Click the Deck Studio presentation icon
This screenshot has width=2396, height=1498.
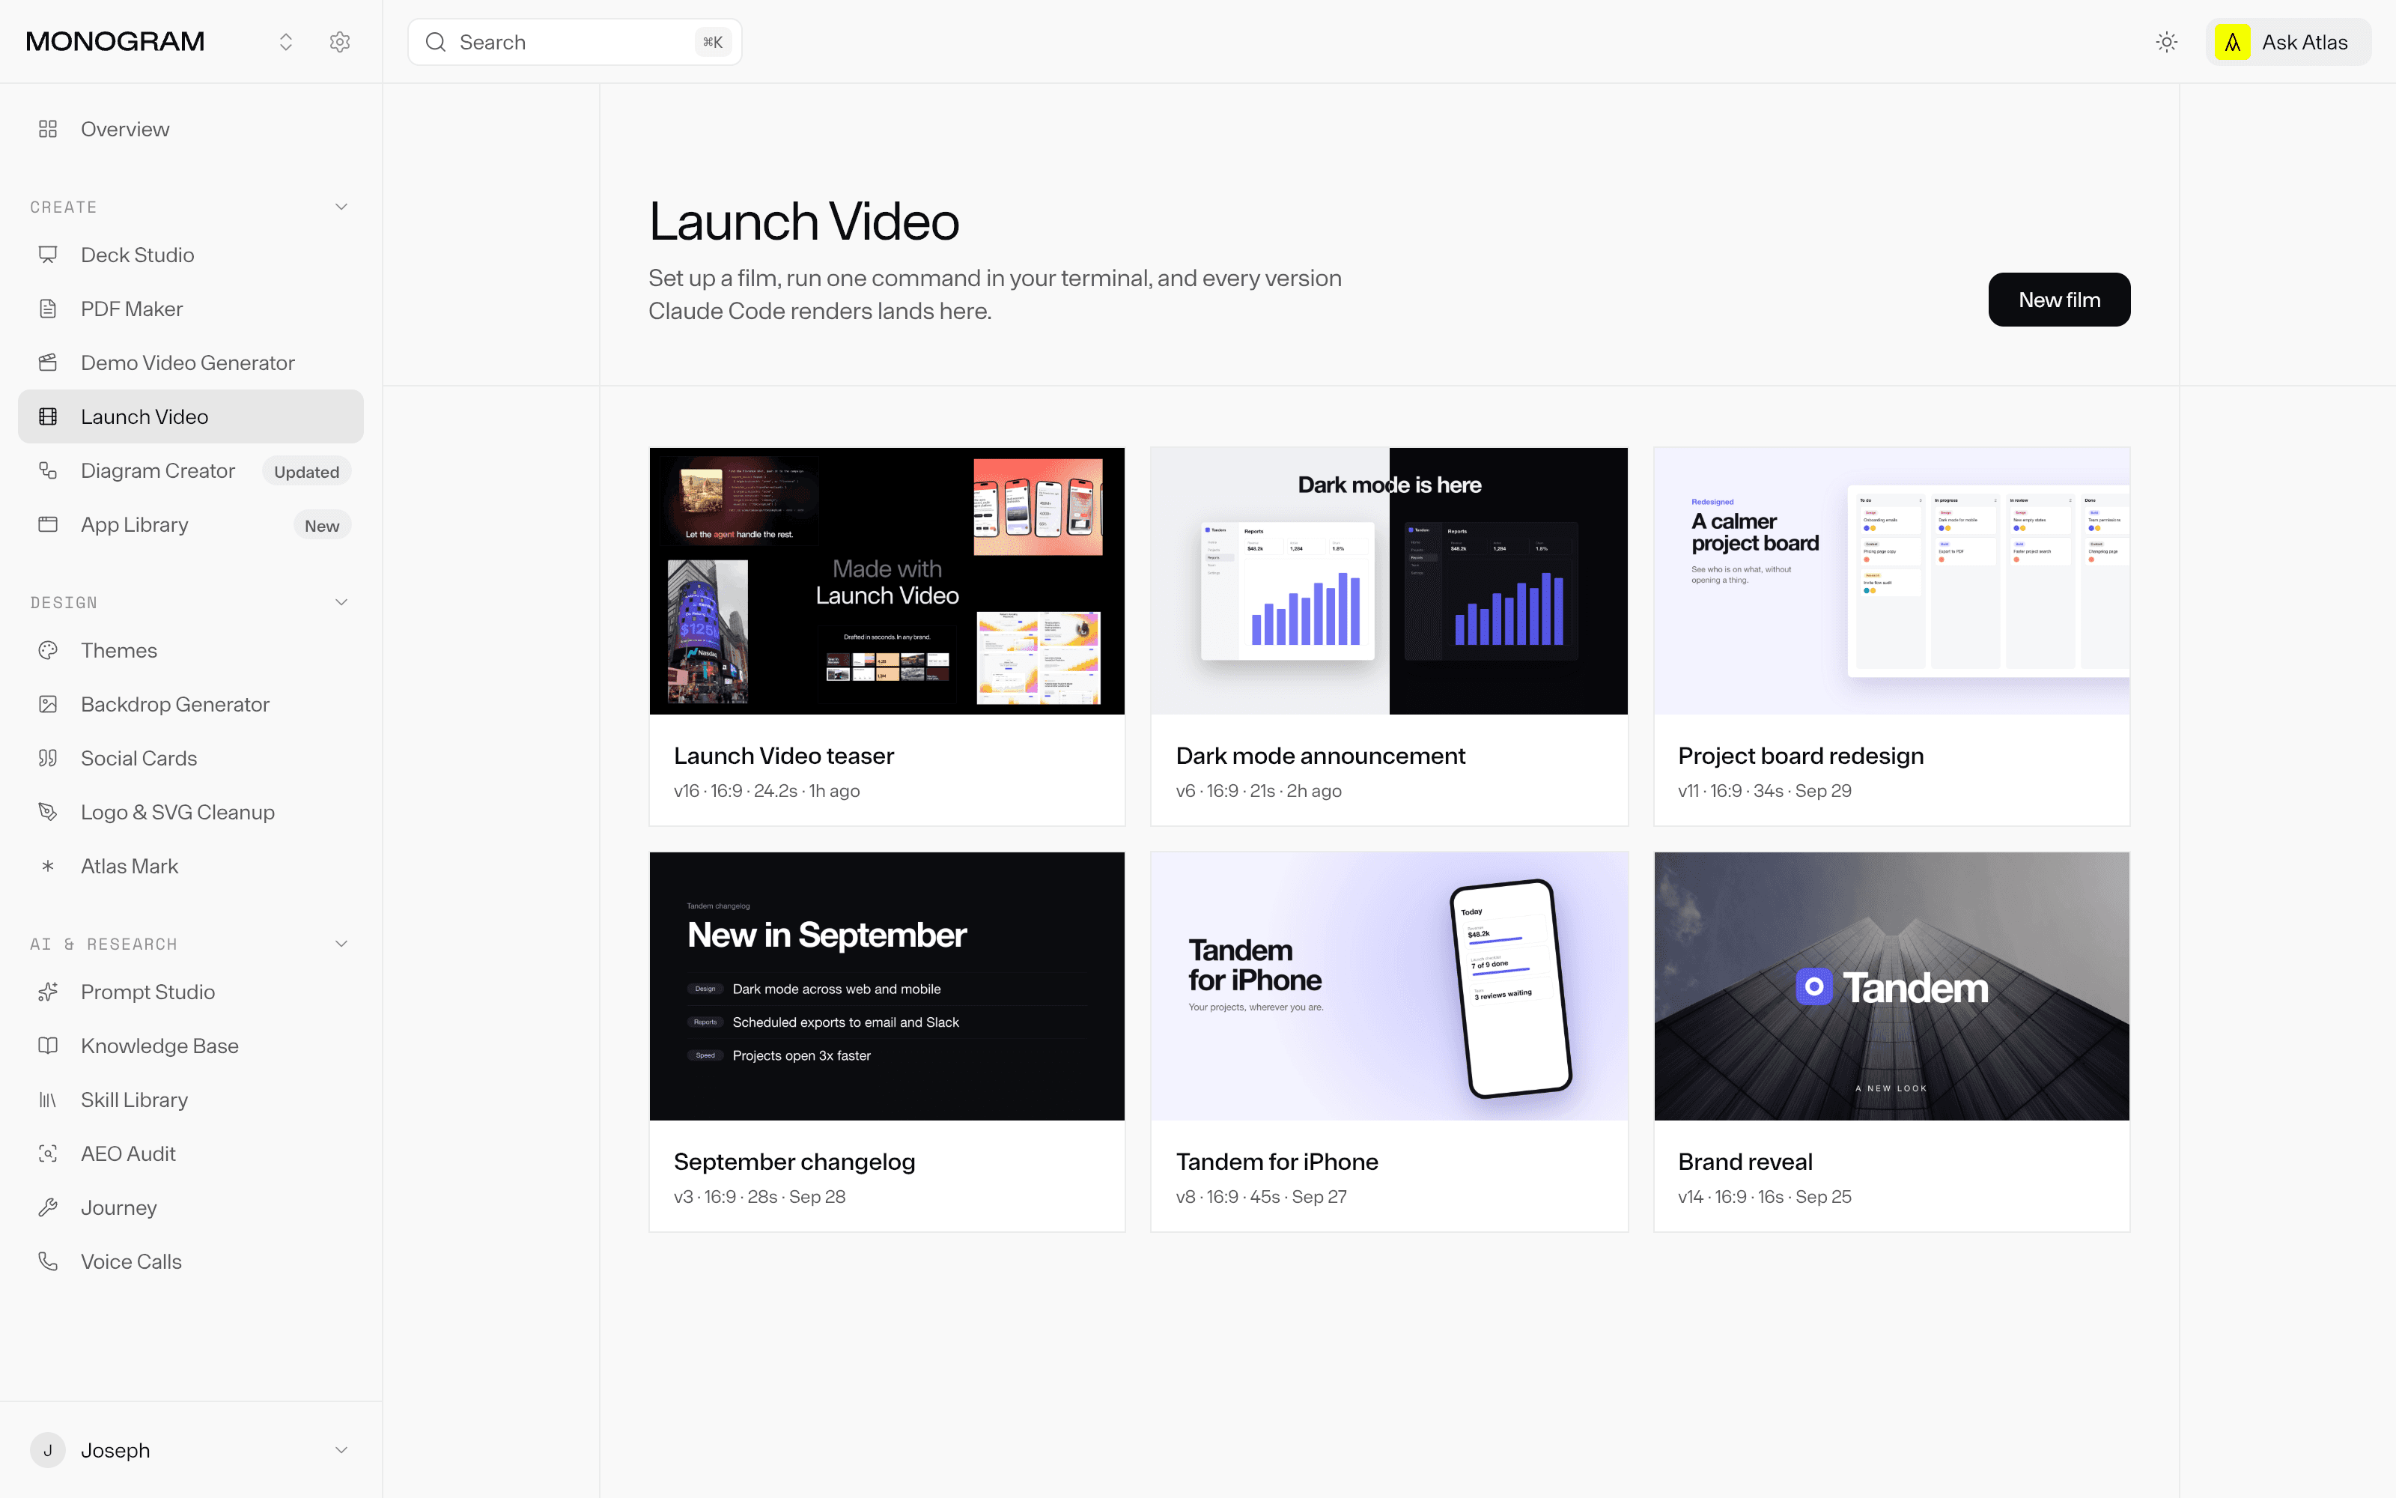pos(47,255)
